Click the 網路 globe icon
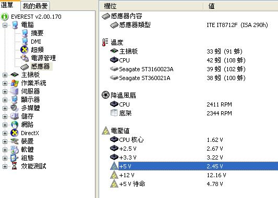278x198 pixels. (15, 125)
